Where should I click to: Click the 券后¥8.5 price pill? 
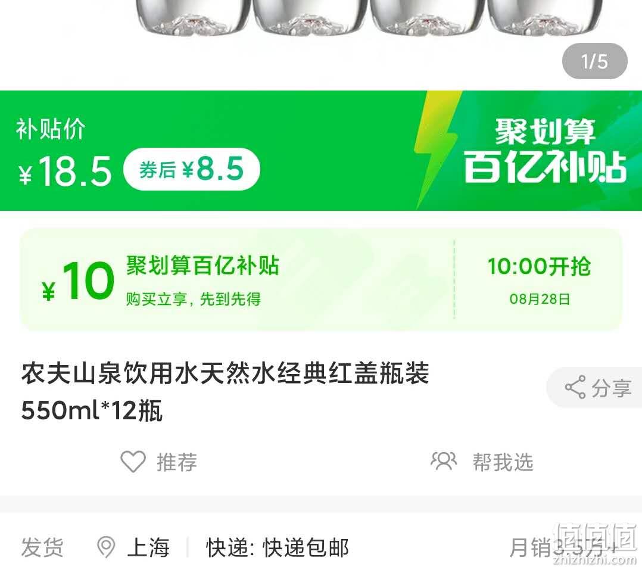click(192, 169)
